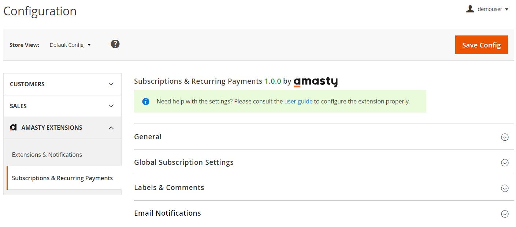Click circle arrow icon for Labels & Comments

505,188
